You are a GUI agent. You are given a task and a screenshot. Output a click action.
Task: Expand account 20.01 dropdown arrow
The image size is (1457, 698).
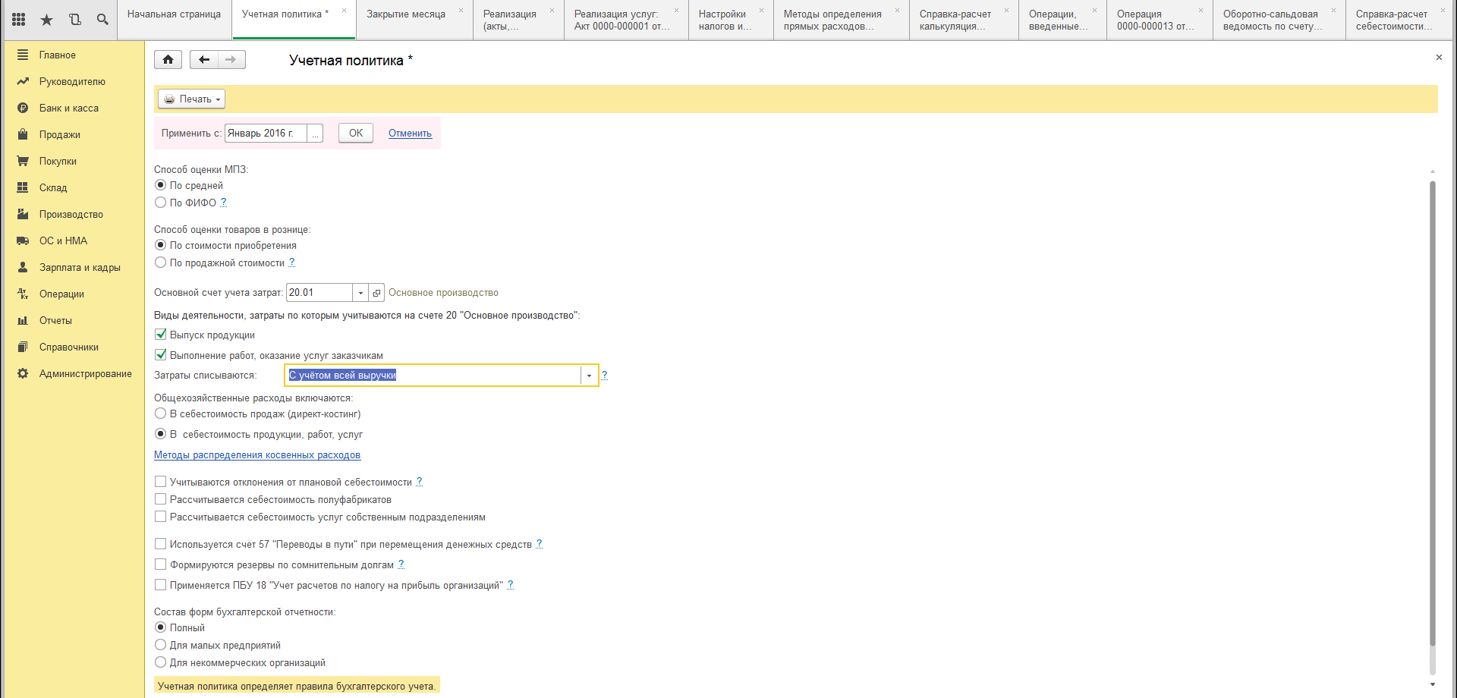(x=360, y=293)
